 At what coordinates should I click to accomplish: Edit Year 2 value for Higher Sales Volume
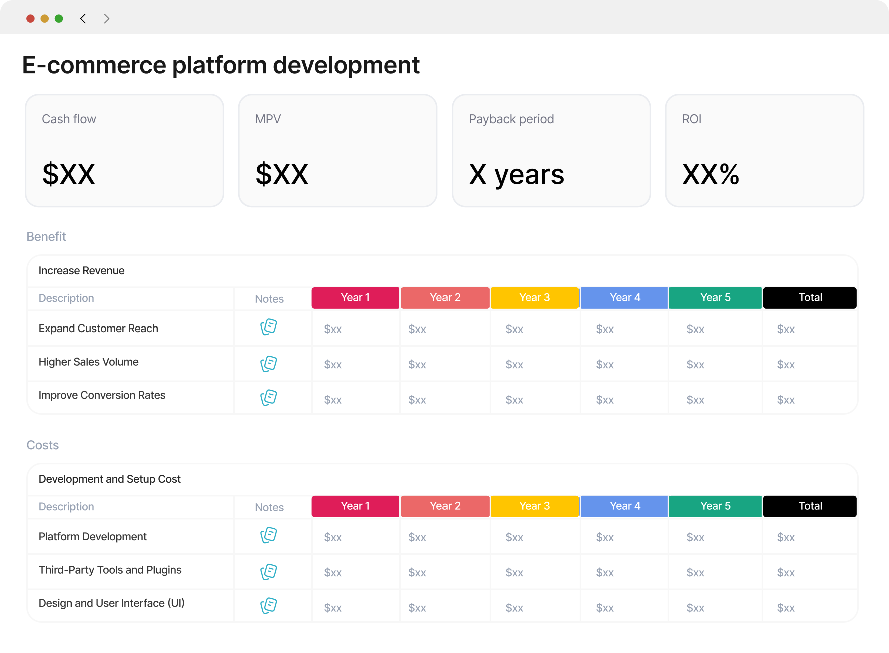click(417, 365)
